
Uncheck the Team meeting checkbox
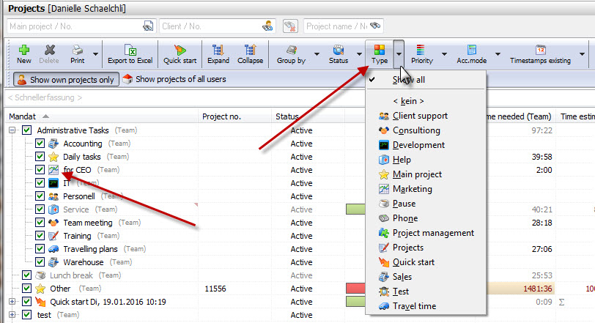[x=40, y=223]
